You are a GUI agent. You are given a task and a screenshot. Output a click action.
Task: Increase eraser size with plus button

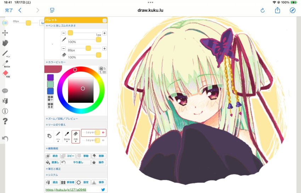click(x=104, y=49)
